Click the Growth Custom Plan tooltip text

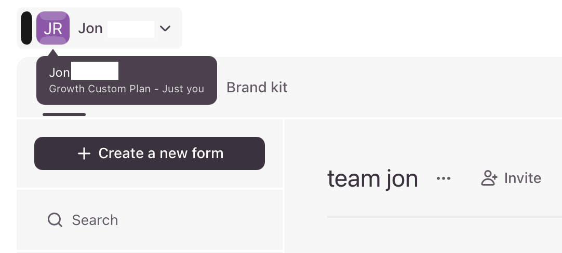100,89
